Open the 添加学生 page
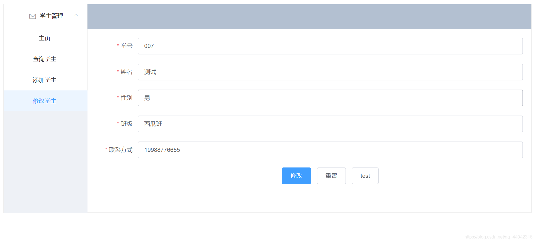 pyautogui.click(x=45, y=80)
